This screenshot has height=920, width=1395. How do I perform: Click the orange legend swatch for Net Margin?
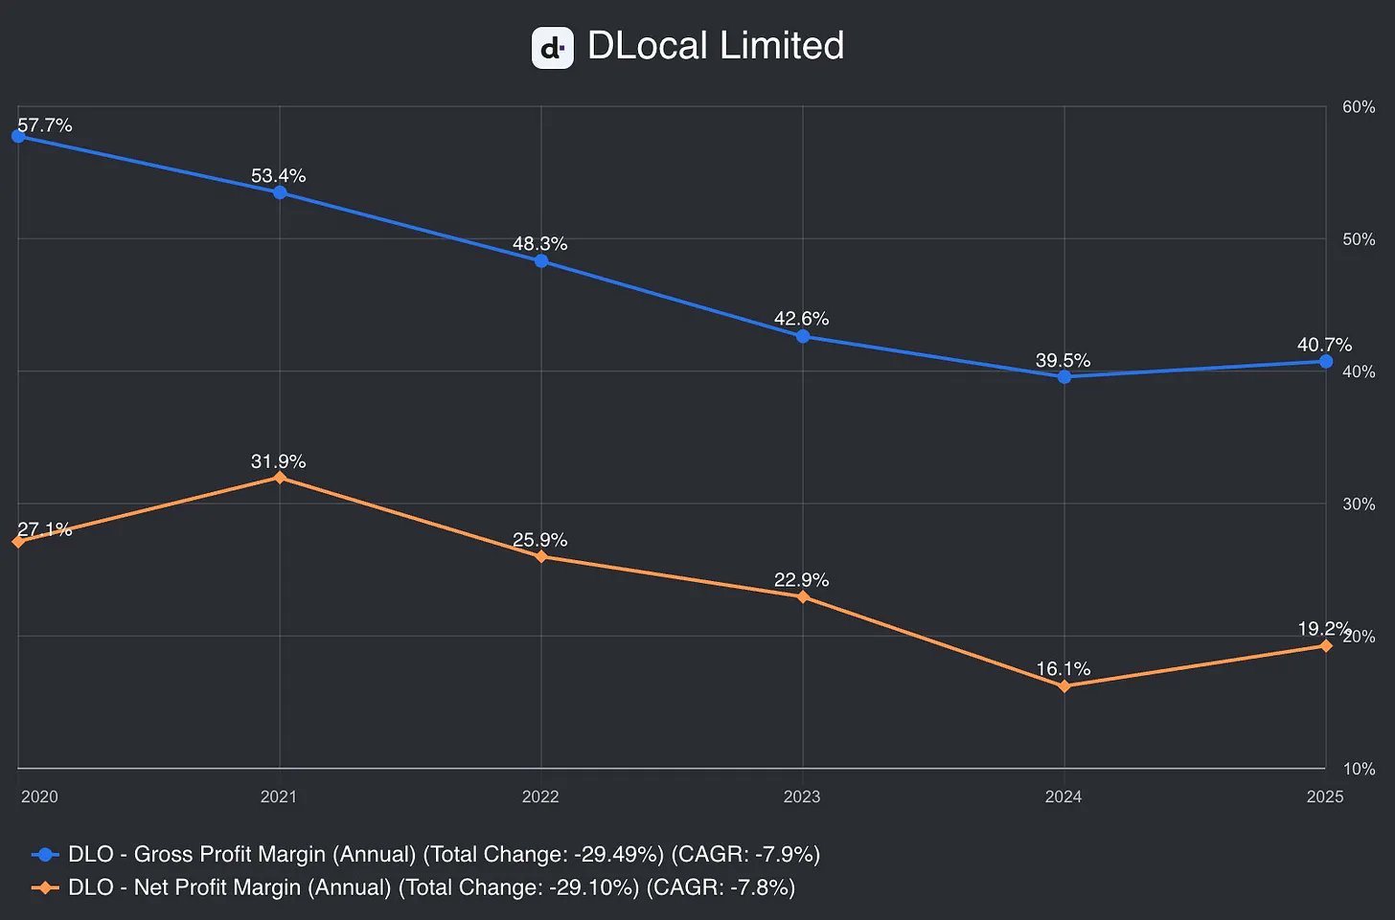click(x=45, y=887)
